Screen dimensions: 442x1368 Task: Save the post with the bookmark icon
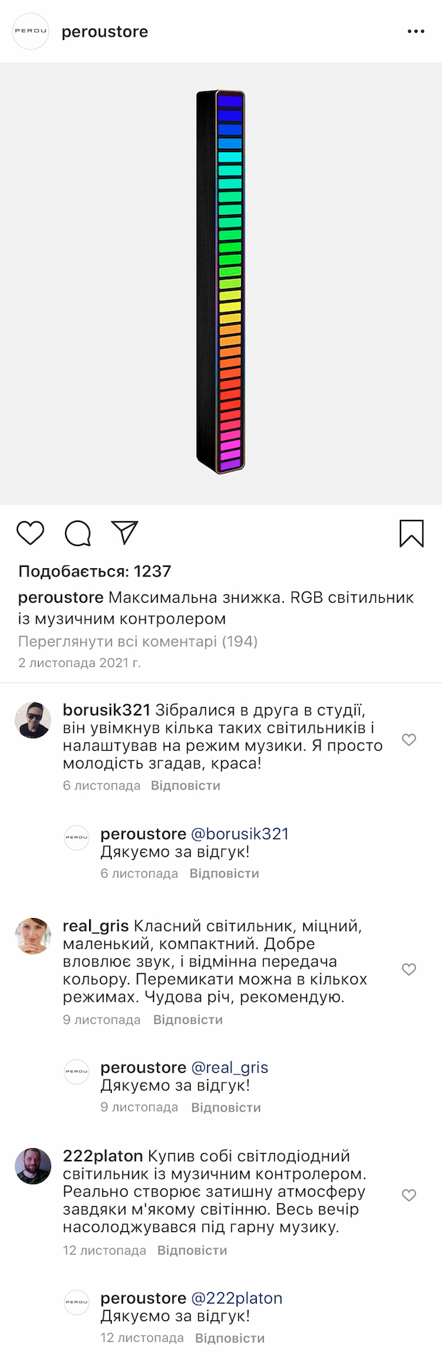click(412, 533)
